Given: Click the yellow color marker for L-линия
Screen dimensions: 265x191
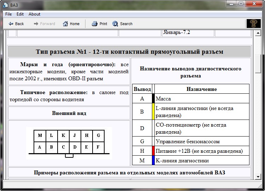Looking at the screenshot, I should point(153,111).
